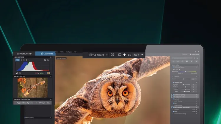Pick the white balance eyedropper tool
The image size is (221, 124).
click(x=179, y=70)
